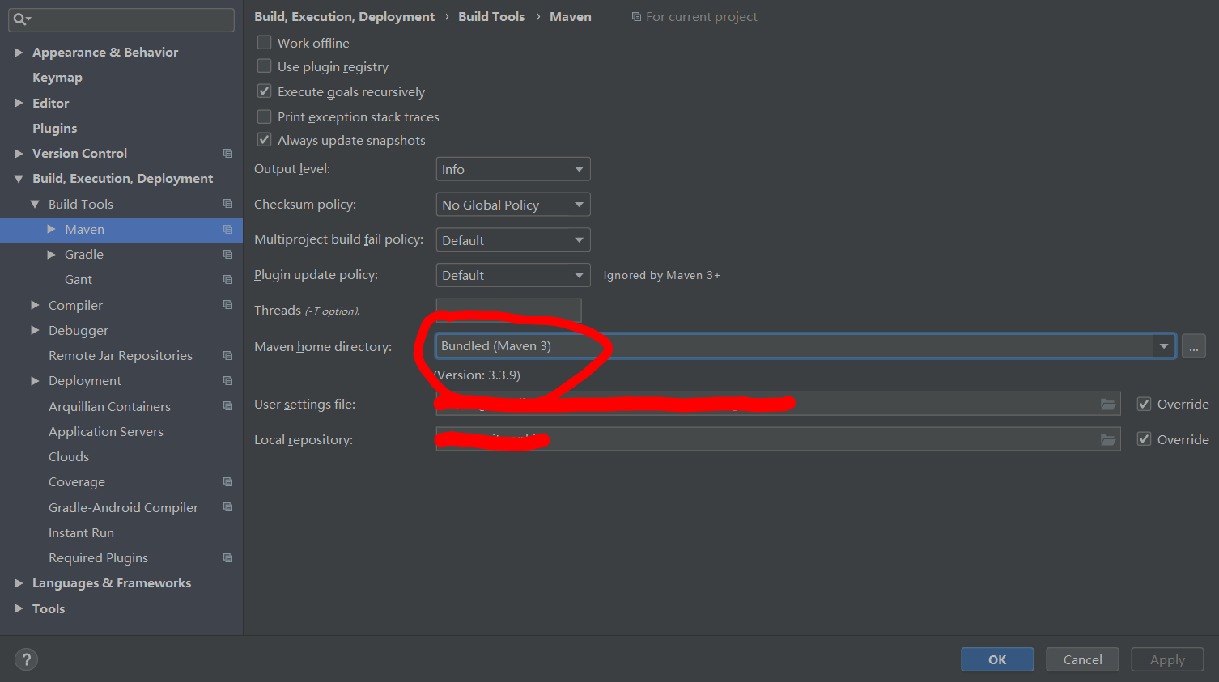This screenshot has height=682, width=1219.
Task: Expand the Deployment node arrow
Action: coord(35,381)
